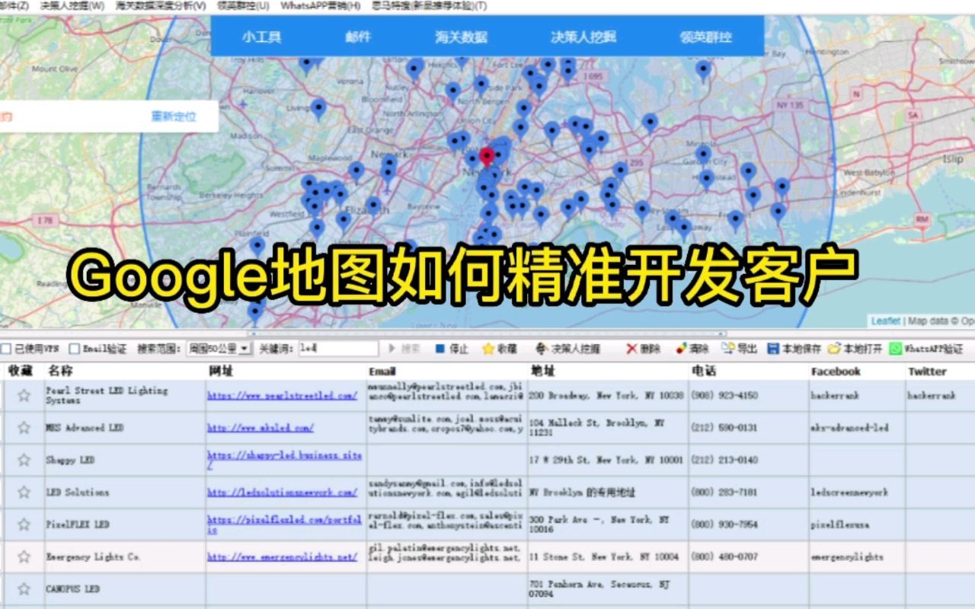Click the 本地打开 local open button

(855, 349)
